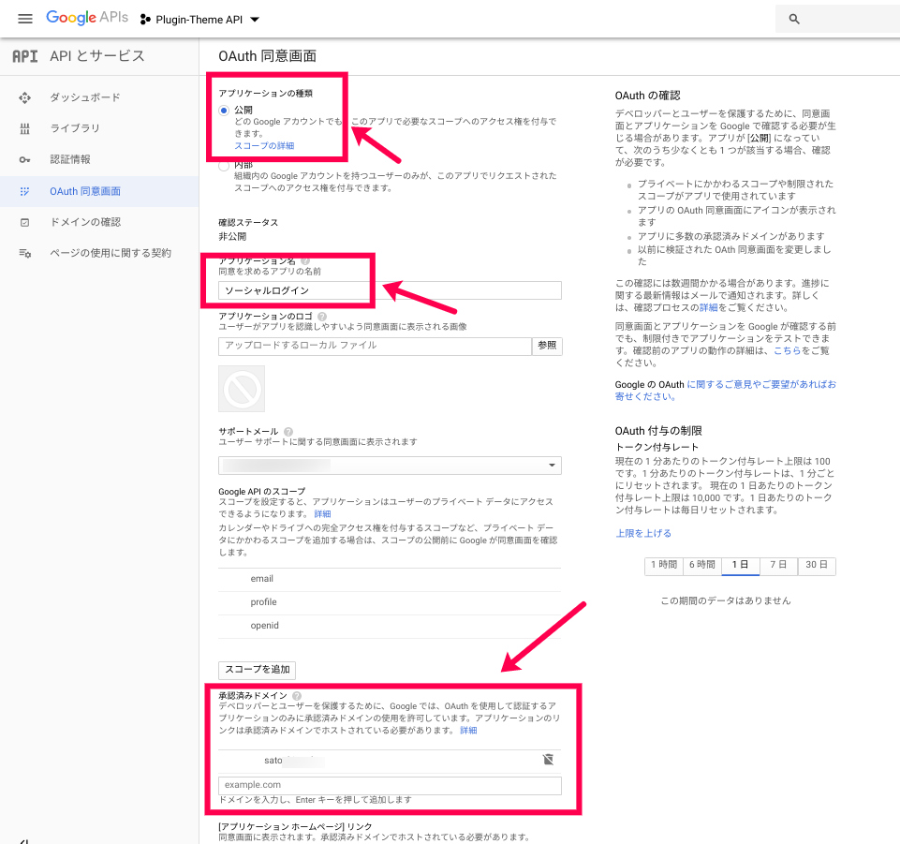The height and width of the screenshot is (844, 900).
Task: Click the OAuth 同意画面 sidebar icon
Action: click(24, 191)
